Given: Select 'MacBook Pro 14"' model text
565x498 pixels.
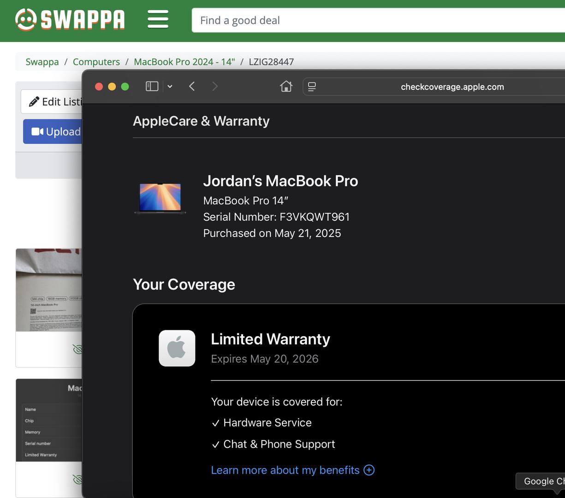Looking at the screenshot, I should 246,201.
